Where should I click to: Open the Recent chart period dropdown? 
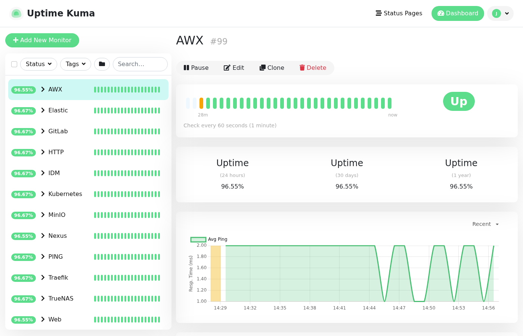click(486, 224)
